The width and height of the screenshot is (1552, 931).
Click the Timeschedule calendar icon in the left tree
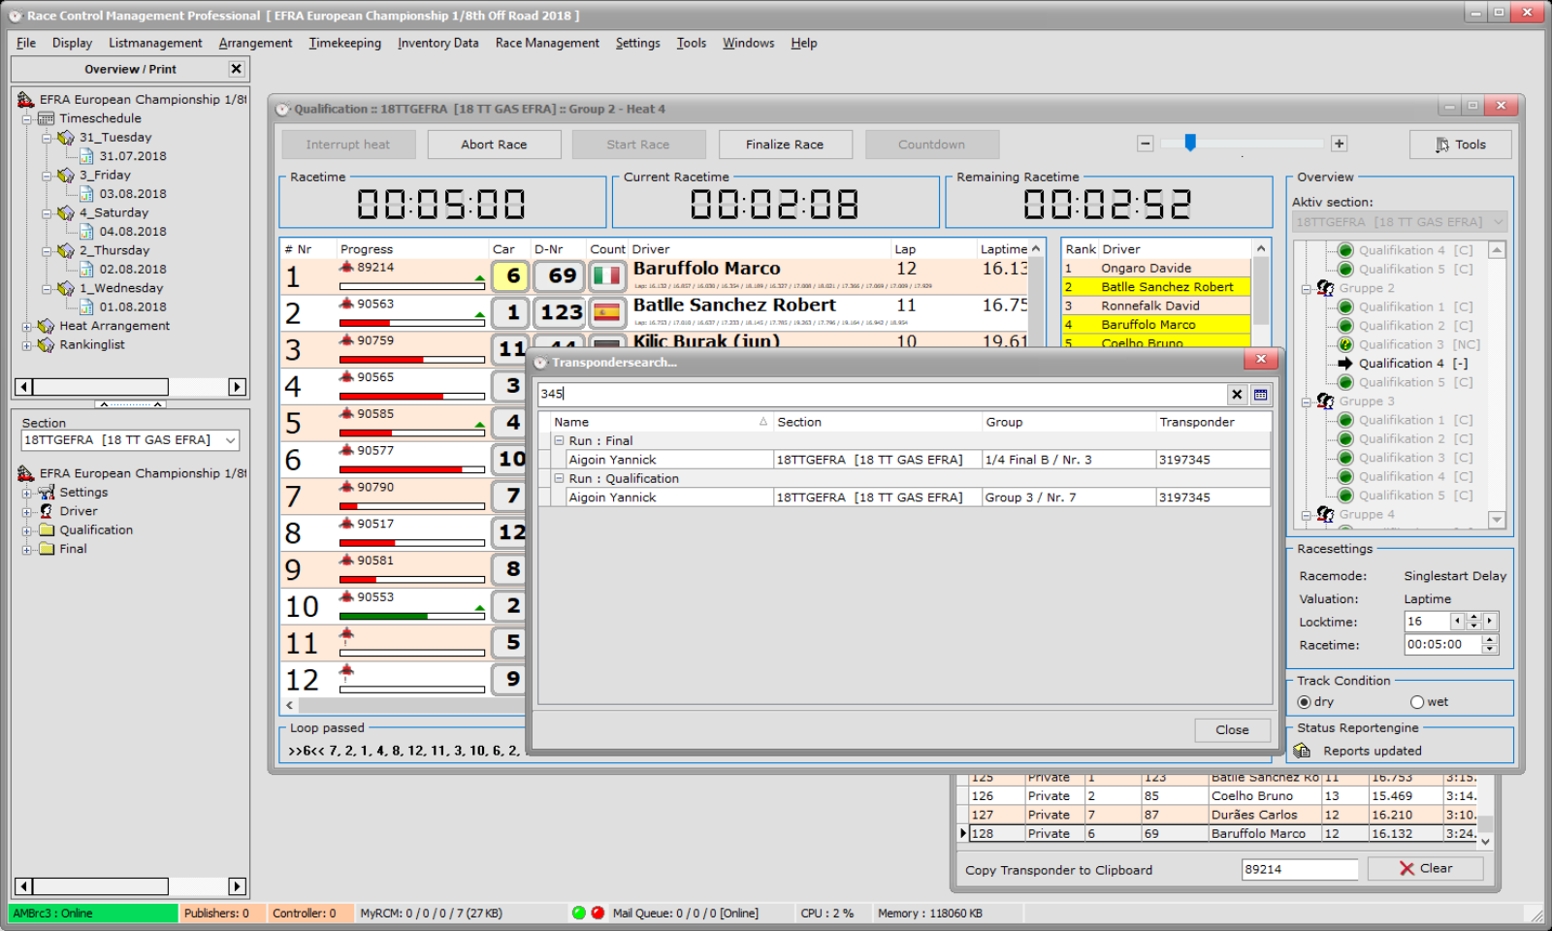(46, 118)
